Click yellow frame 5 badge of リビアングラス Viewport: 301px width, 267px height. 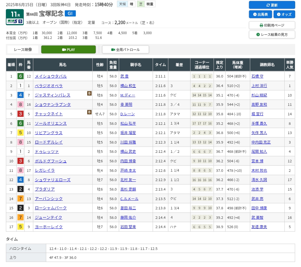coord(21,133)
